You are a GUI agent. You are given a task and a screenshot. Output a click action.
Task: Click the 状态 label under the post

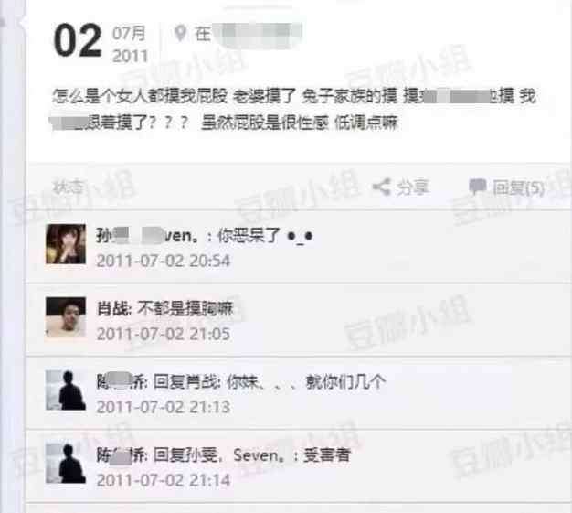(x=69, y=187)
